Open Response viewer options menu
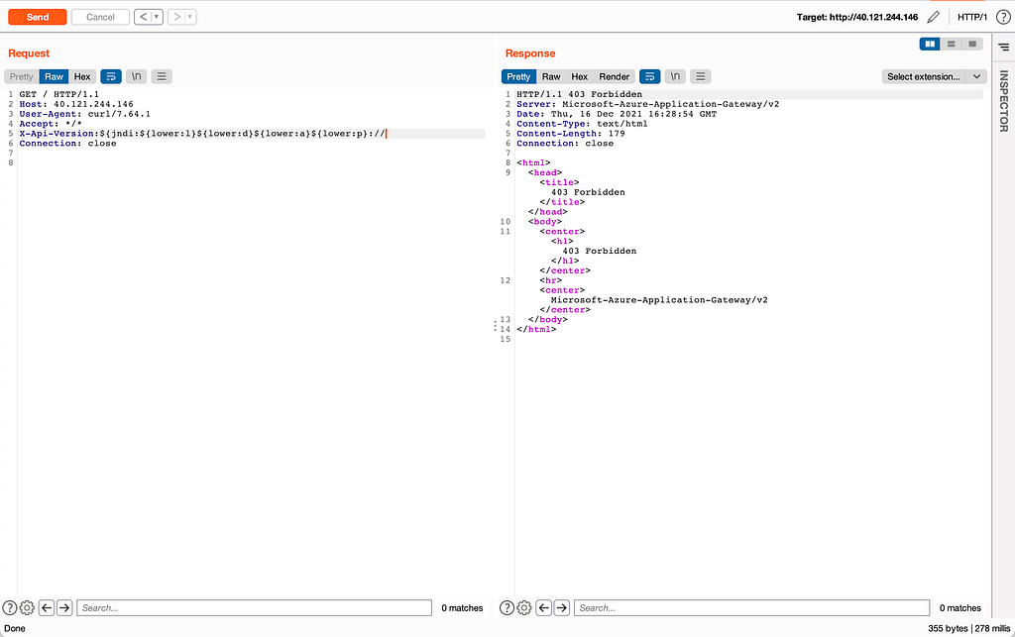Image resolution: width=1015 pixels, height=637 pixels. point(701,76)
